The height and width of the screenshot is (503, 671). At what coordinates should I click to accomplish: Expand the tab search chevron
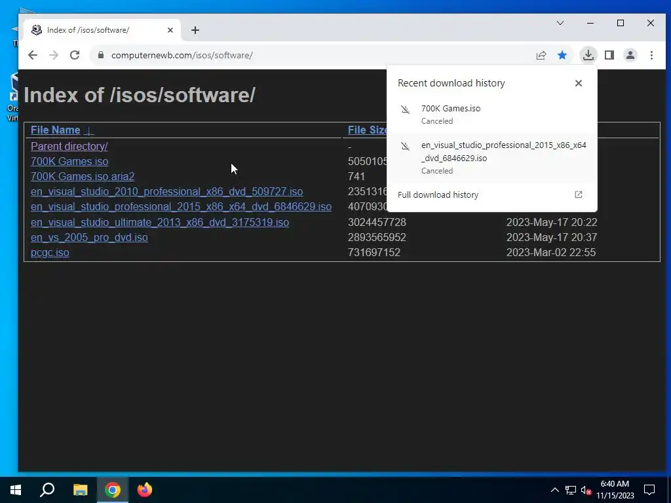coord(560,23)
